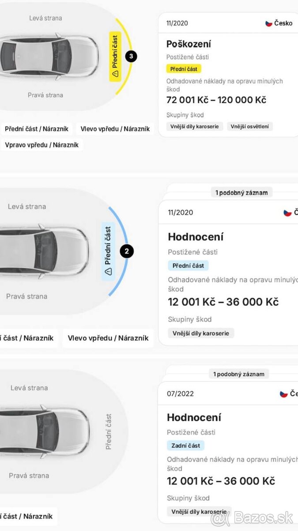Select the black badge showing number 3

click(x=131, y=56)
